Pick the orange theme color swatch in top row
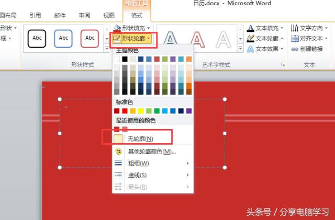335x220 pixels. pos(189,59)
